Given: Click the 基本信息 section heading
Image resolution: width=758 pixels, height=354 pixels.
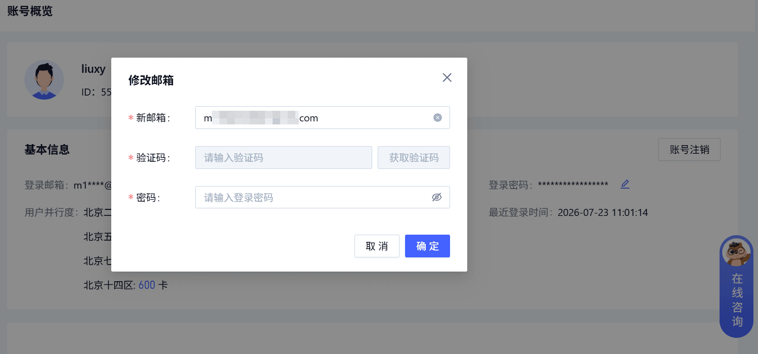Looking at the screenshot, I should (x=47, y=150).
